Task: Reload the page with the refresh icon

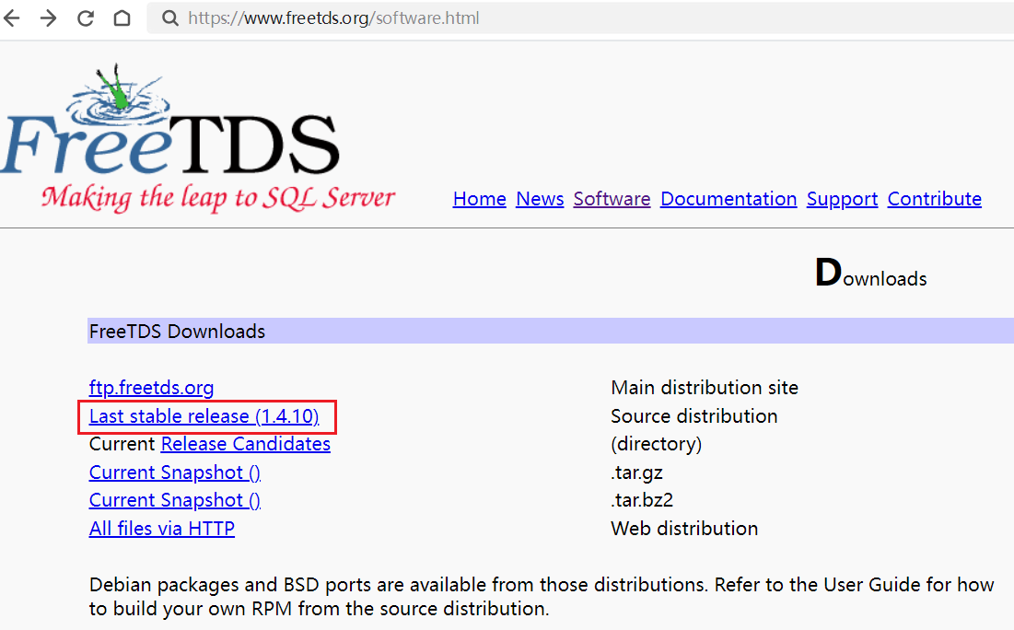Action: (x=86, y=18)
